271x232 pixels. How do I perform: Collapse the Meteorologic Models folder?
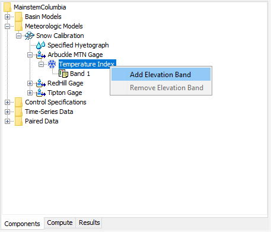point(7,26)
